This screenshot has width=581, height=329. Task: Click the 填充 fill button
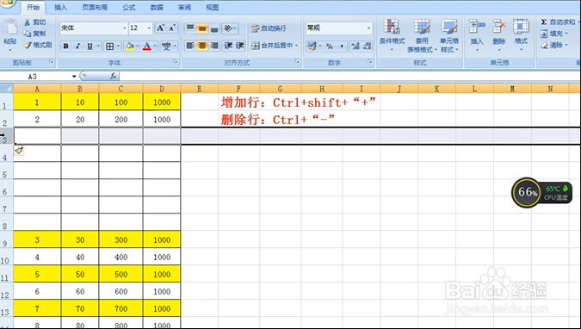click(x=553, y=34)
